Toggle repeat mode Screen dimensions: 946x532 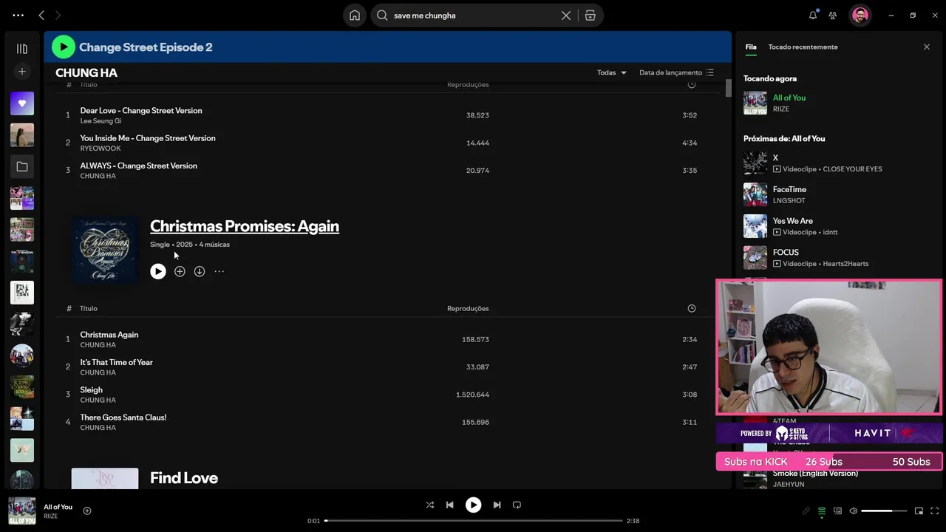517,505
